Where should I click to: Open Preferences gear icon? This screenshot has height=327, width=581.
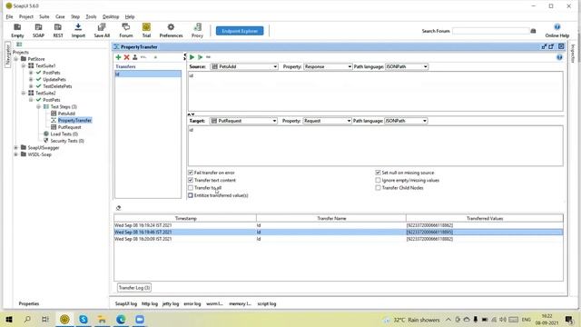click(x=171, y=30)
